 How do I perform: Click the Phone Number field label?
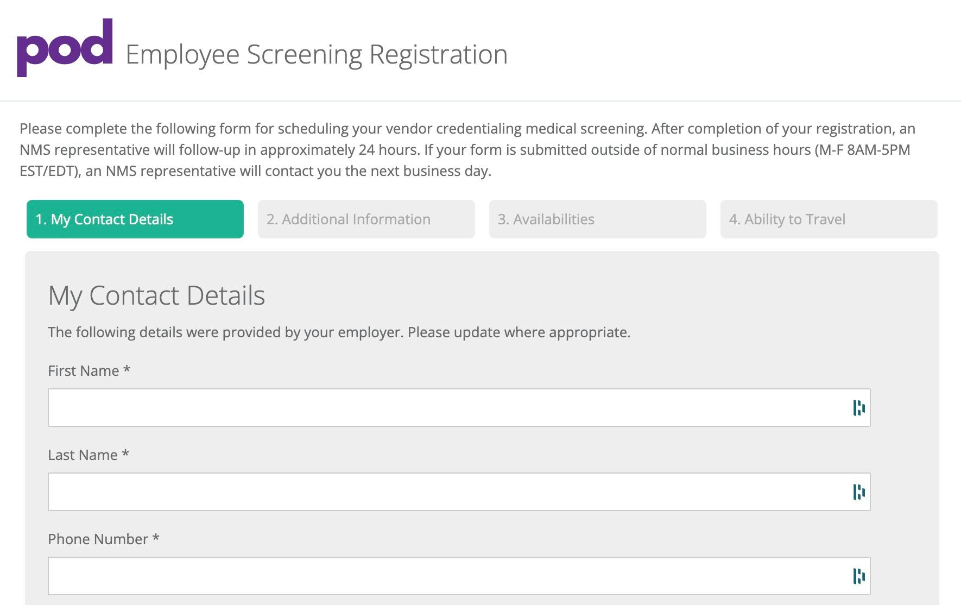(98, 539)
